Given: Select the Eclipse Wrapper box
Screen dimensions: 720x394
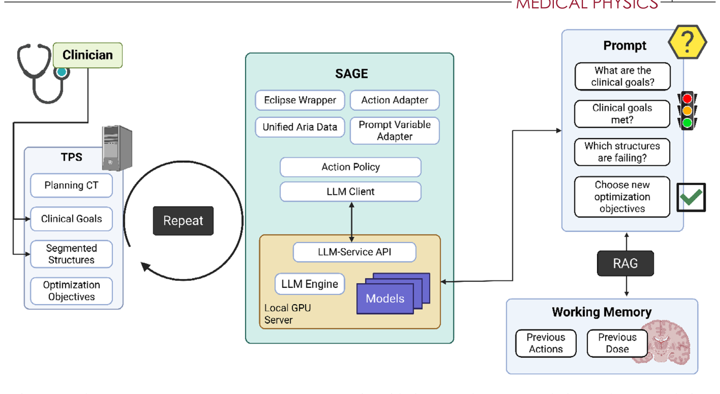Looking at the screenshot, I should (x=300, y=100).
